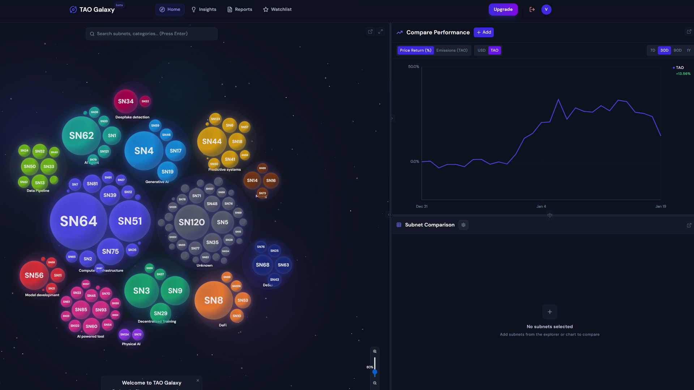The height and width of the screenshot is (390, 694).
Task: Click plus icon in empty comparison area
Action: [549, 312]
